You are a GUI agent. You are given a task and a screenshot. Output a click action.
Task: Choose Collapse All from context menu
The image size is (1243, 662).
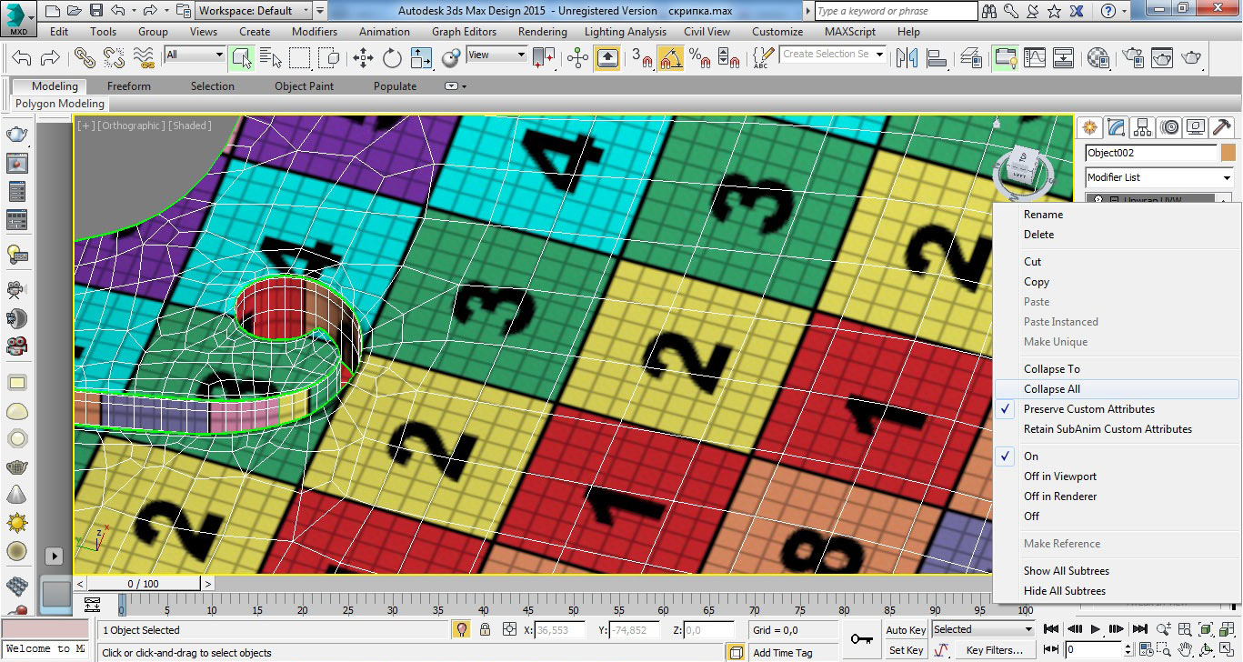[x=1051, y=389]
